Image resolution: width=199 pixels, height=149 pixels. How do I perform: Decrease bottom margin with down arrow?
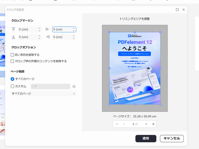coord(39,38)
